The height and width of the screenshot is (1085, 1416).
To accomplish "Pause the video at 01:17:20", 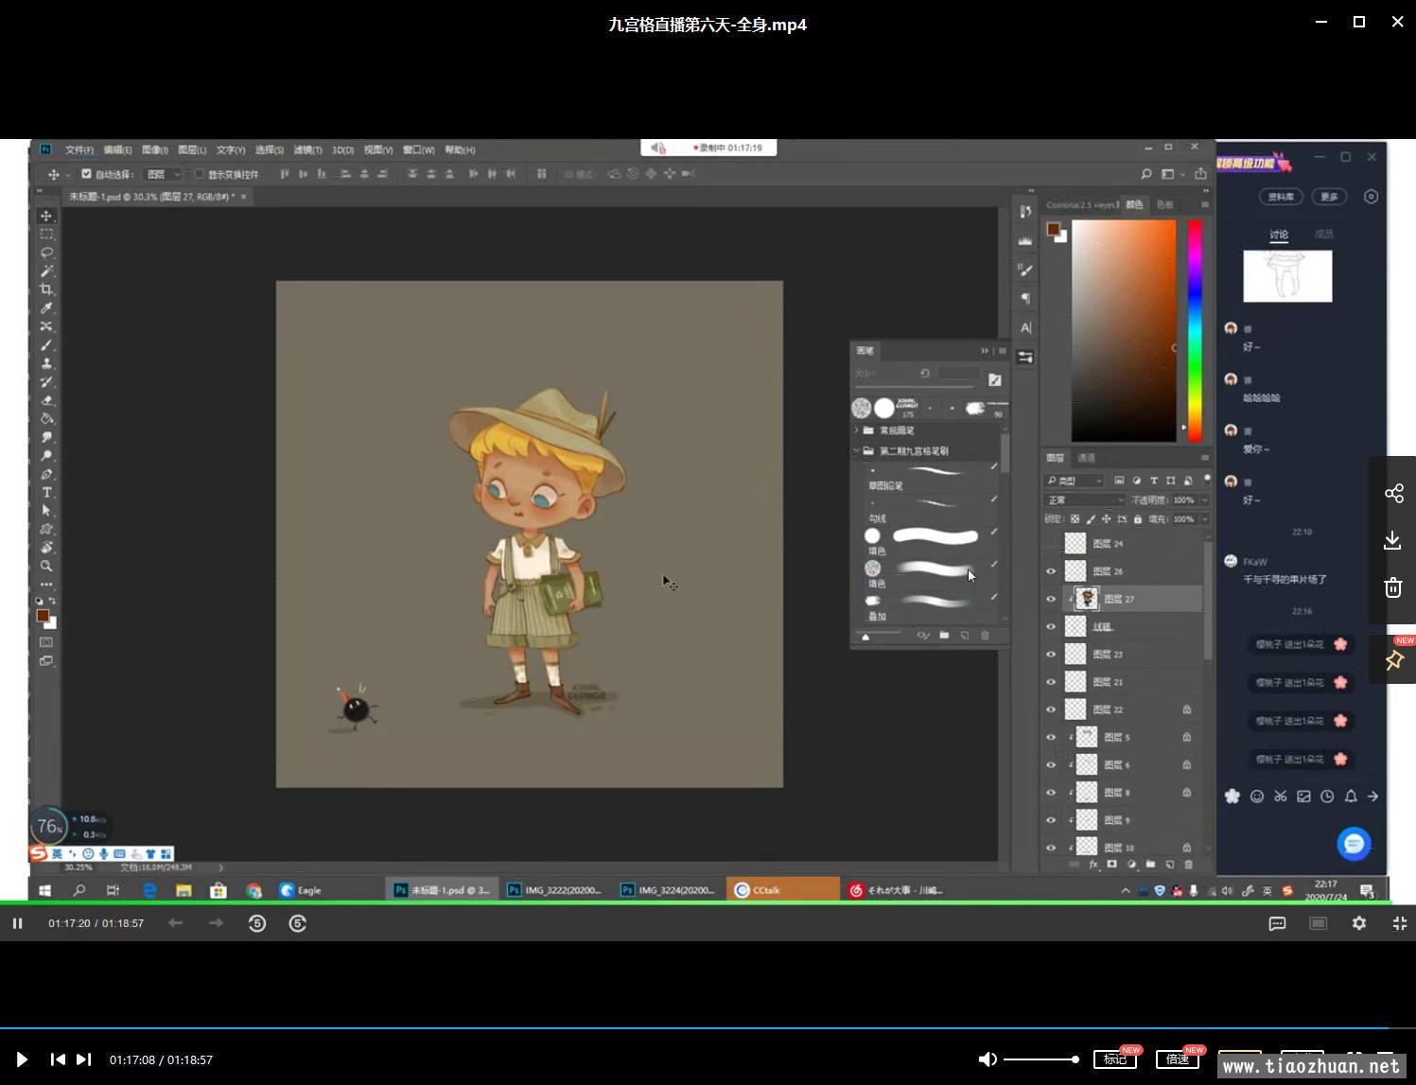I will coord(17,923).
